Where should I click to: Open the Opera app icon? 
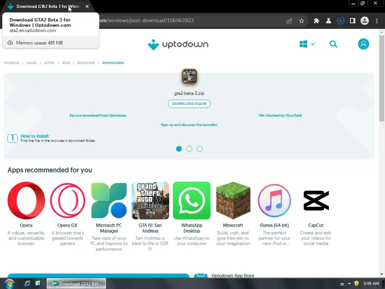tap(26, 201)
